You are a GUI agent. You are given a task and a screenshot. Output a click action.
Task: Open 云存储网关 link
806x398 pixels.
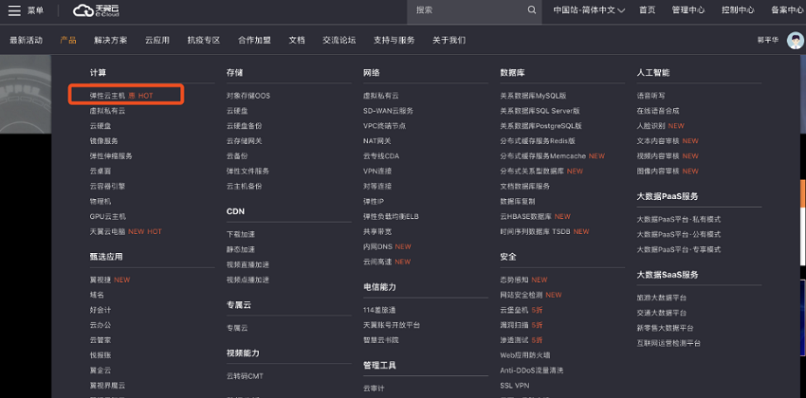244,140
